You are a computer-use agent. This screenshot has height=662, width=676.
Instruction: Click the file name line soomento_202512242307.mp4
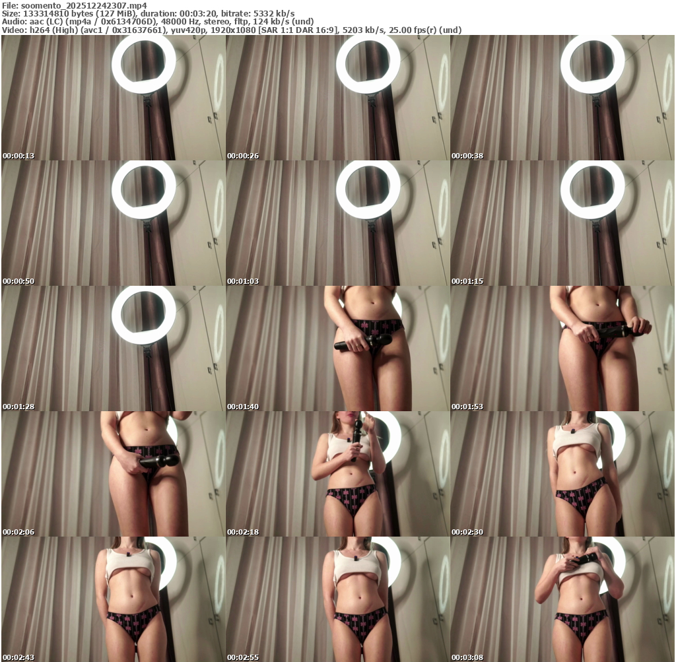[x=74, y=5]
